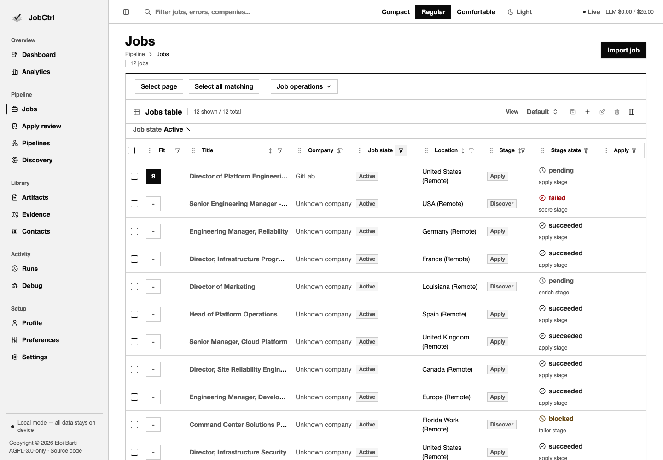Open the Discovery page
Image resolution: width=663 pixels, height=460 pixels.
point(54,160)
